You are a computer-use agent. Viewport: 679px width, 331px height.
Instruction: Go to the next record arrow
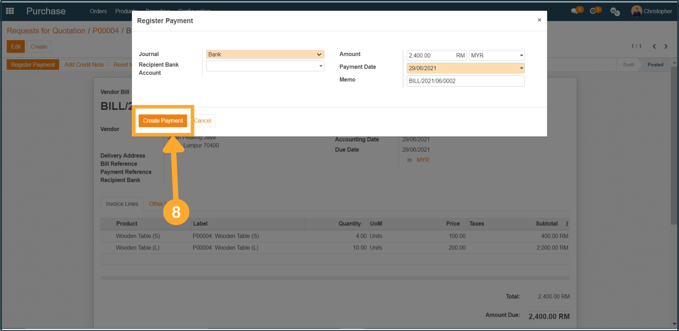[666, 46]
